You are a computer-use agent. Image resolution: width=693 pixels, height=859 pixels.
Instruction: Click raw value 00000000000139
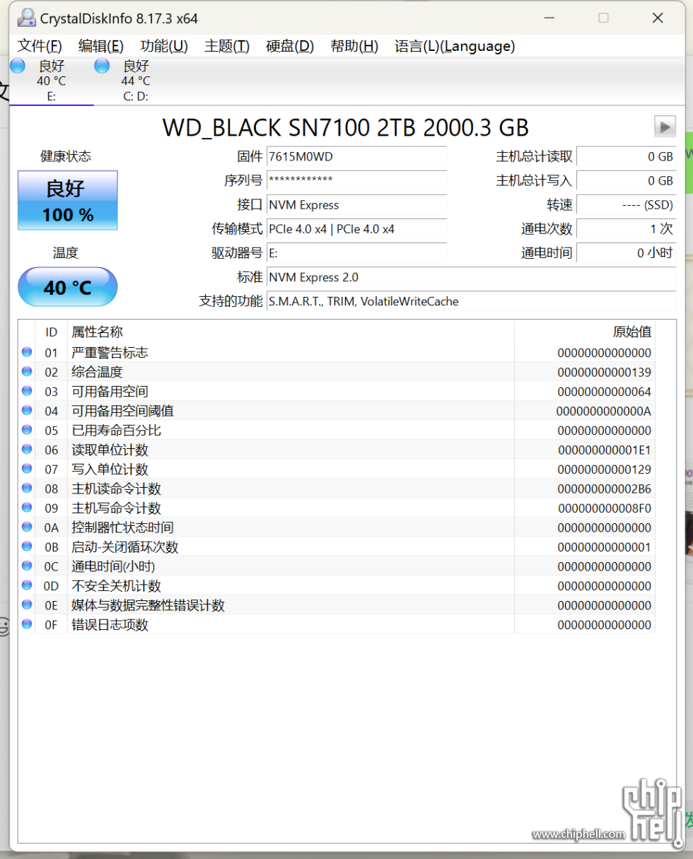pyautogui.click(x=604, y=372)
